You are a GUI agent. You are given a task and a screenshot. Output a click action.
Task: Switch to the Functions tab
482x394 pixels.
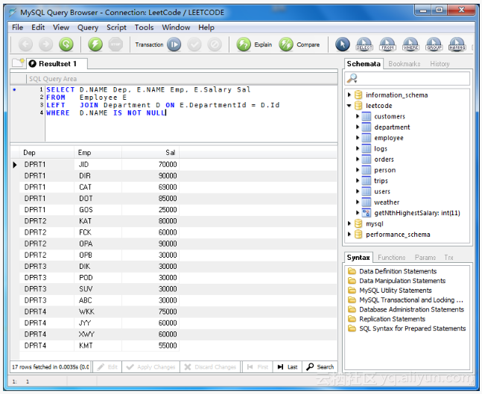click(x=392, y=257)
